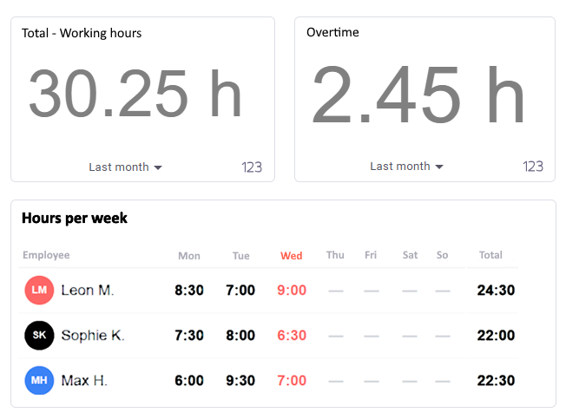566x419 pixels.
Task: Click Max H.'s blue MH avatar
Action: (x=39, y=381)
